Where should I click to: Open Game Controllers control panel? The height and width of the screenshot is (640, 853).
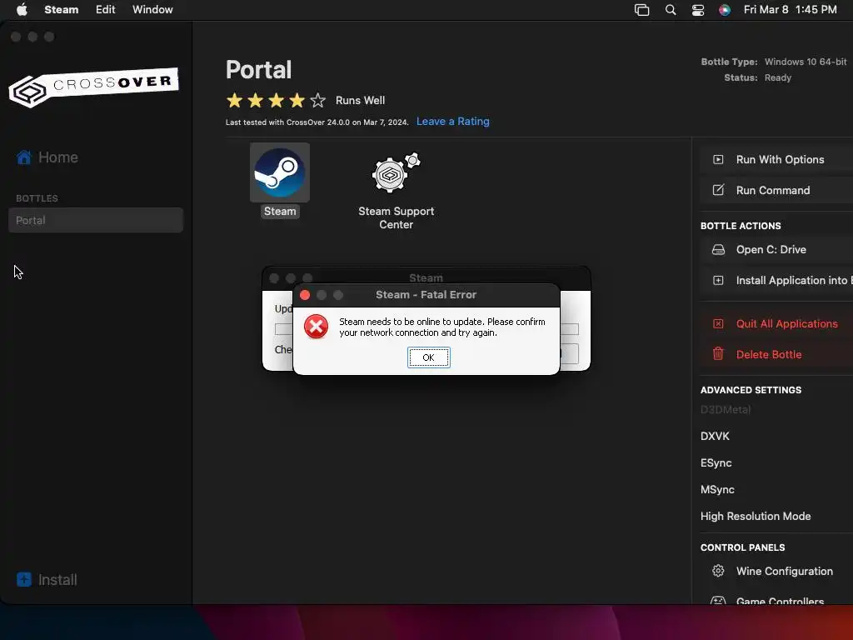pos(780,601)
